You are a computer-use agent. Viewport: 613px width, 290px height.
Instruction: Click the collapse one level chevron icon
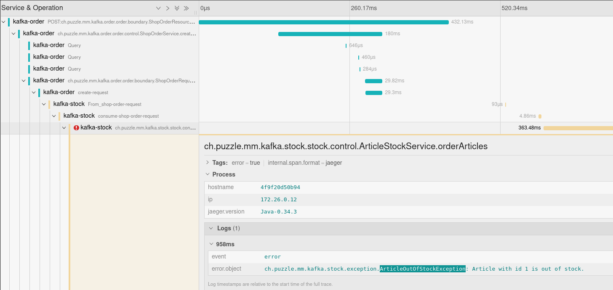[x=168, y=8]
